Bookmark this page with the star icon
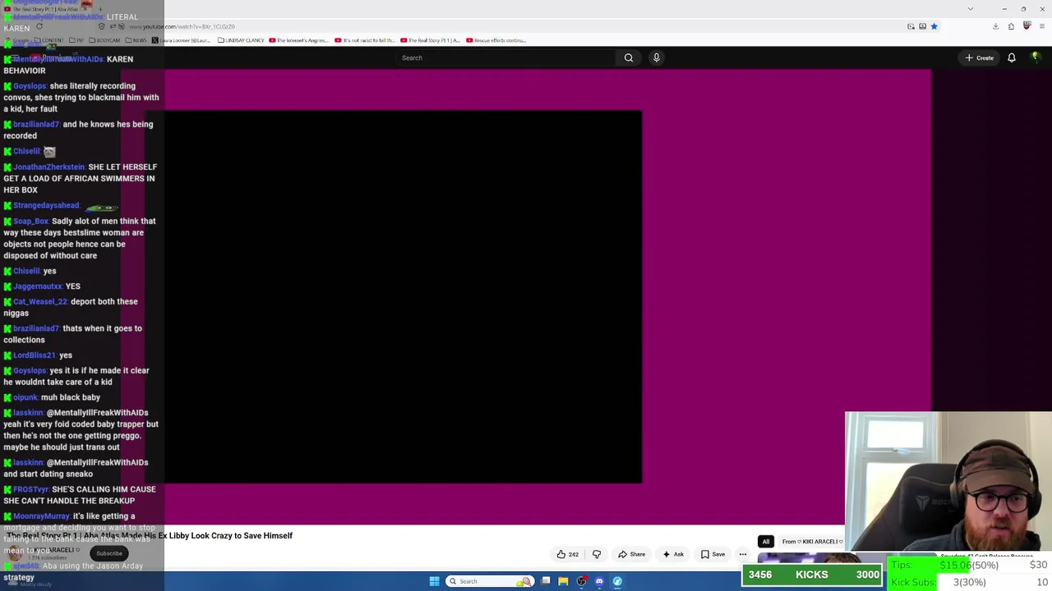Viewport: 1052px width, 591px height. click(x=934, y=26)
